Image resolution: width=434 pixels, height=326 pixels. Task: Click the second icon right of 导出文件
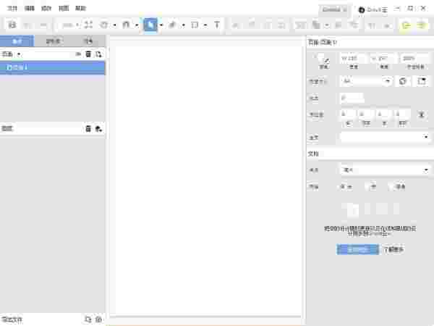[x=99, y=319]
